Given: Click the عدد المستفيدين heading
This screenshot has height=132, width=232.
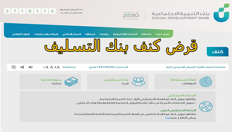Looking at the screenshot, I should (116, 80).
